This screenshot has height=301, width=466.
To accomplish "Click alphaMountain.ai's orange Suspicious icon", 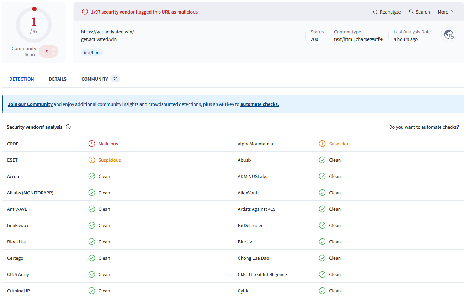I will tap(322, 144).
